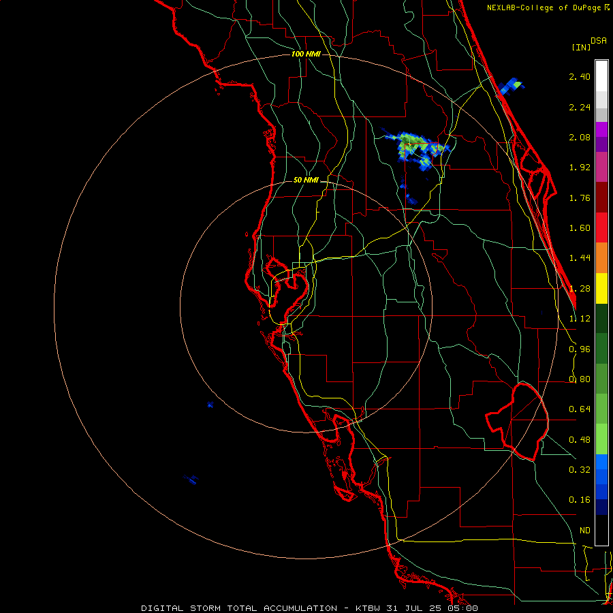Screen dimensions: 613x613
Task: Select the DSA product label
Action: point(599,41)
